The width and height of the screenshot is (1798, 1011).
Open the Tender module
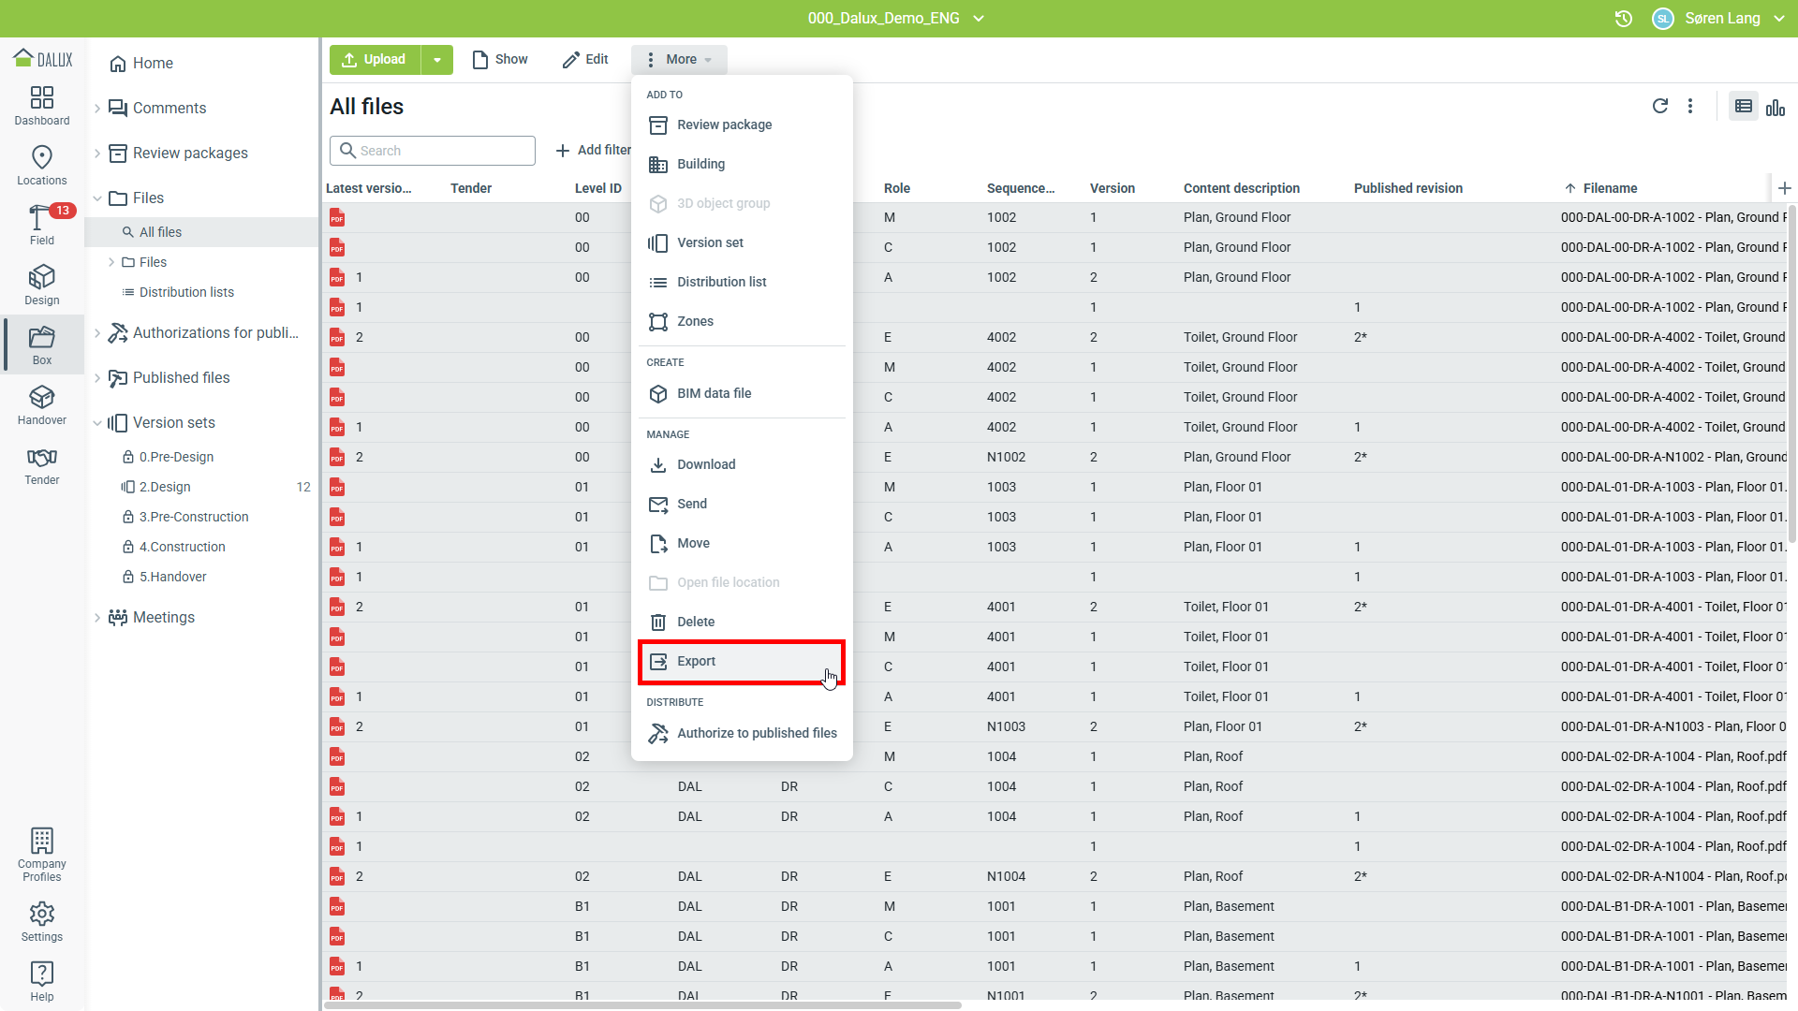[x=42, y=464]
